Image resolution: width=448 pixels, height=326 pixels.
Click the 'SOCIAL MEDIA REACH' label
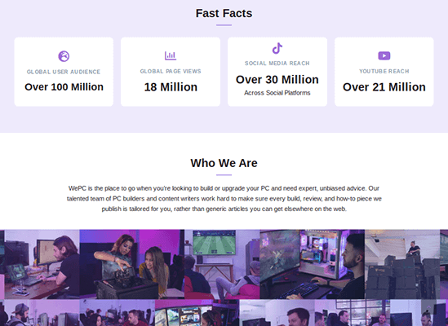(277, 64)
